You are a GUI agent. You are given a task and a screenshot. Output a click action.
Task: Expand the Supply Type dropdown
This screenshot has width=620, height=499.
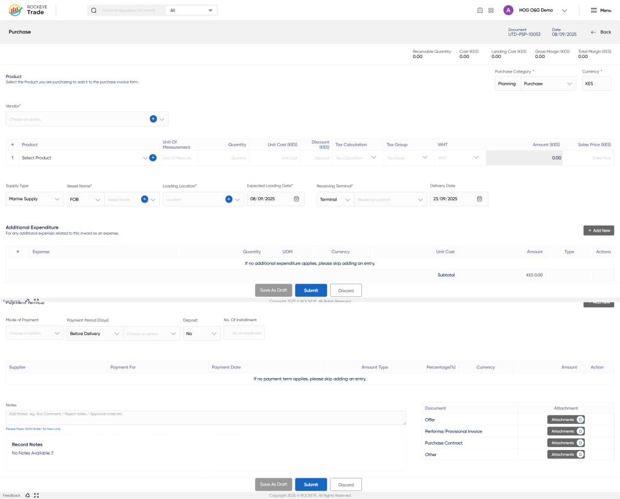pos(35,199)
